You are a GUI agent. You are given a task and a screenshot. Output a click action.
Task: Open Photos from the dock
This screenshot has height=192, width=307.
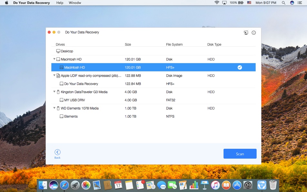point(86,185)
